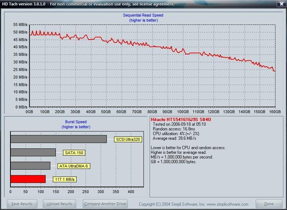The image size is (287, 210).
Task: Click the red burst speed bar
Action: 28,179
